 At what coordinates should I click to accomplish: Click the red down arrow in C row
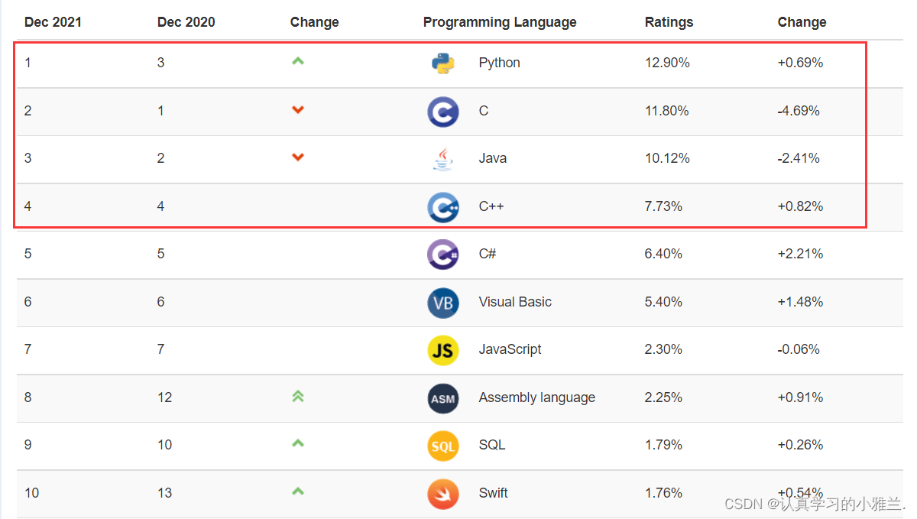click(298, 110)
